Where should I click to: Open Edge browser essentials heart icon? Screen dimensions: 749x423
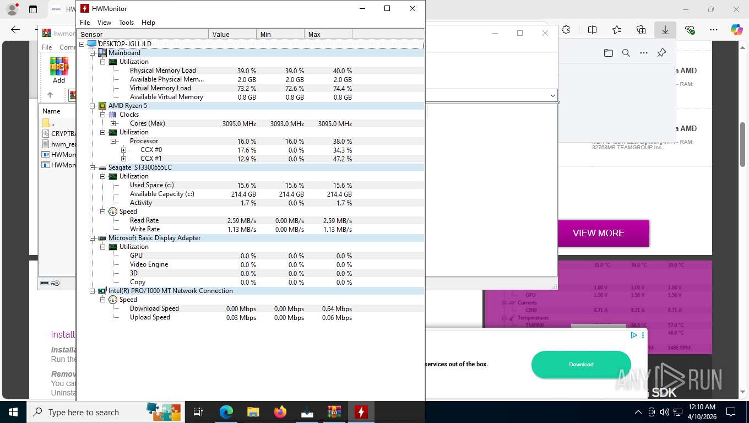point(690,30)
